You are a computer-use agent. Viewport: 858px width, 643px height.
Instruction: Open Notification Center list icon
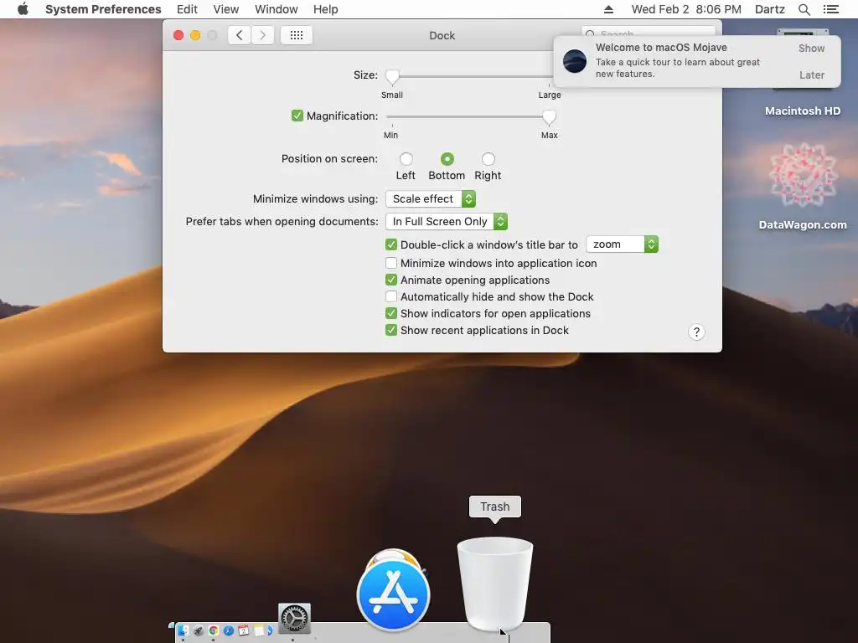(x=830, y=9)
